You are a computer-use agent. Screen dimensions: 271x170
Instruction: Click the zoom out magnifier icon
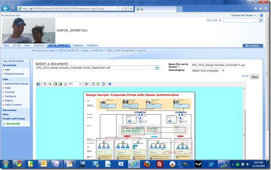pyautogui.click(x=50, y=84)
